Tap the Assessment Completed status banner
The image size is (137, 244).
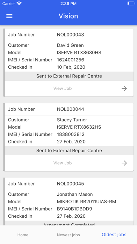click(x=69, y=223)
